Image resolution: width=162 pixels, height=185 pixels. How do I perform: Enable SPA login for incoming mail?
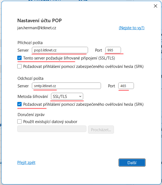tap(19, 66)
